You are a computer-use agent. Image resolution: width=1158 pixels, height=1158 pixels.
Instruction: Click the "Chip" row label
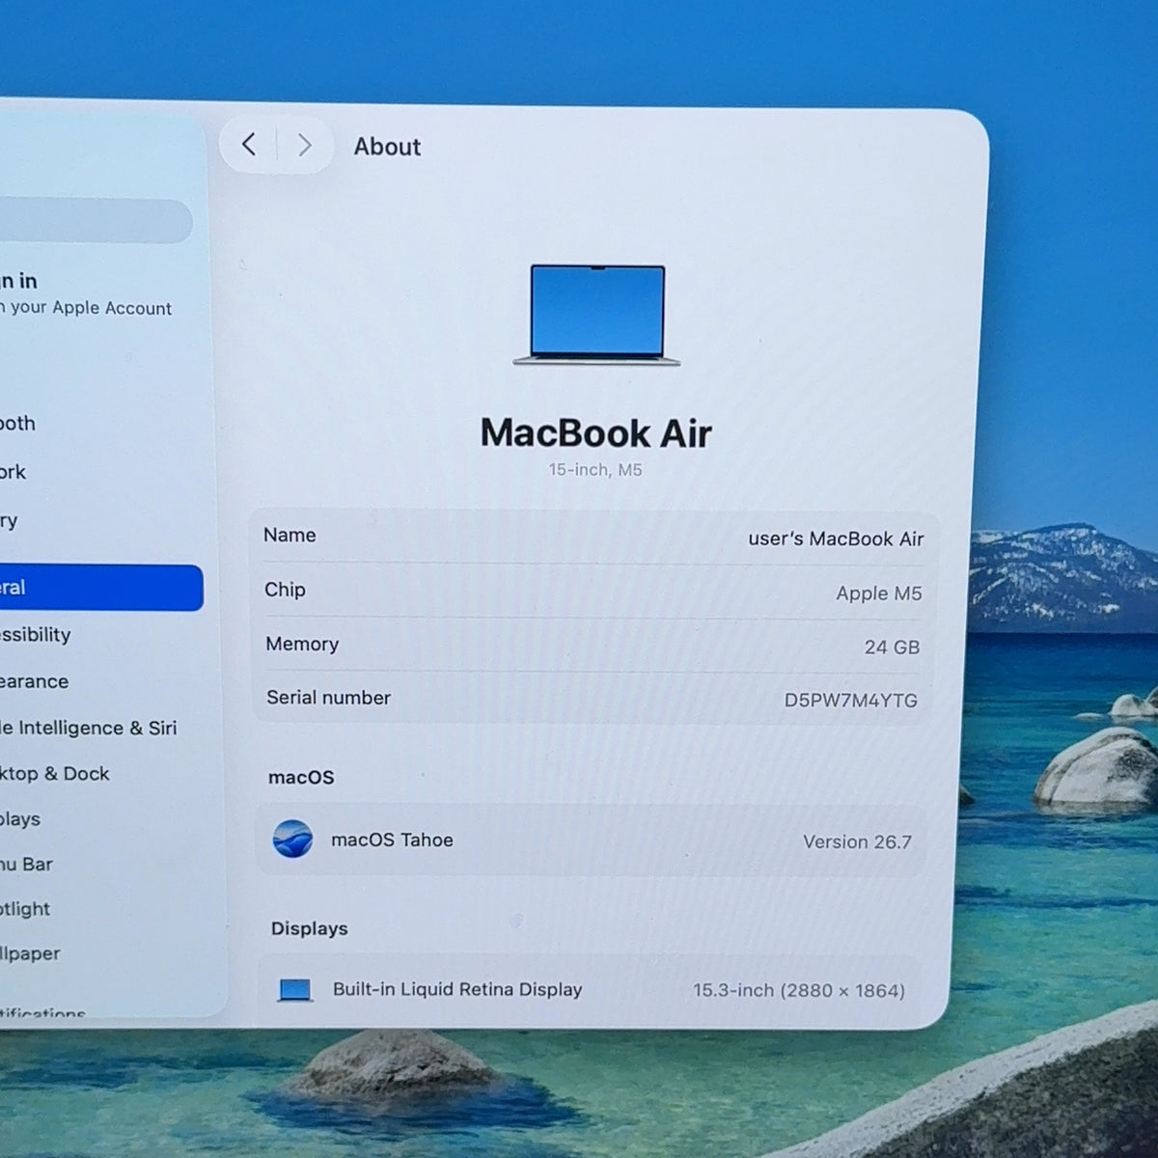click(285, 590)
